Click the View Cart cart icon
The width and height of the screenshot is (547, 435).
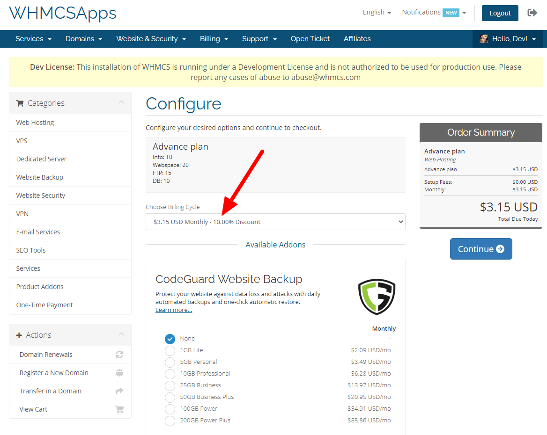point(119,409)
